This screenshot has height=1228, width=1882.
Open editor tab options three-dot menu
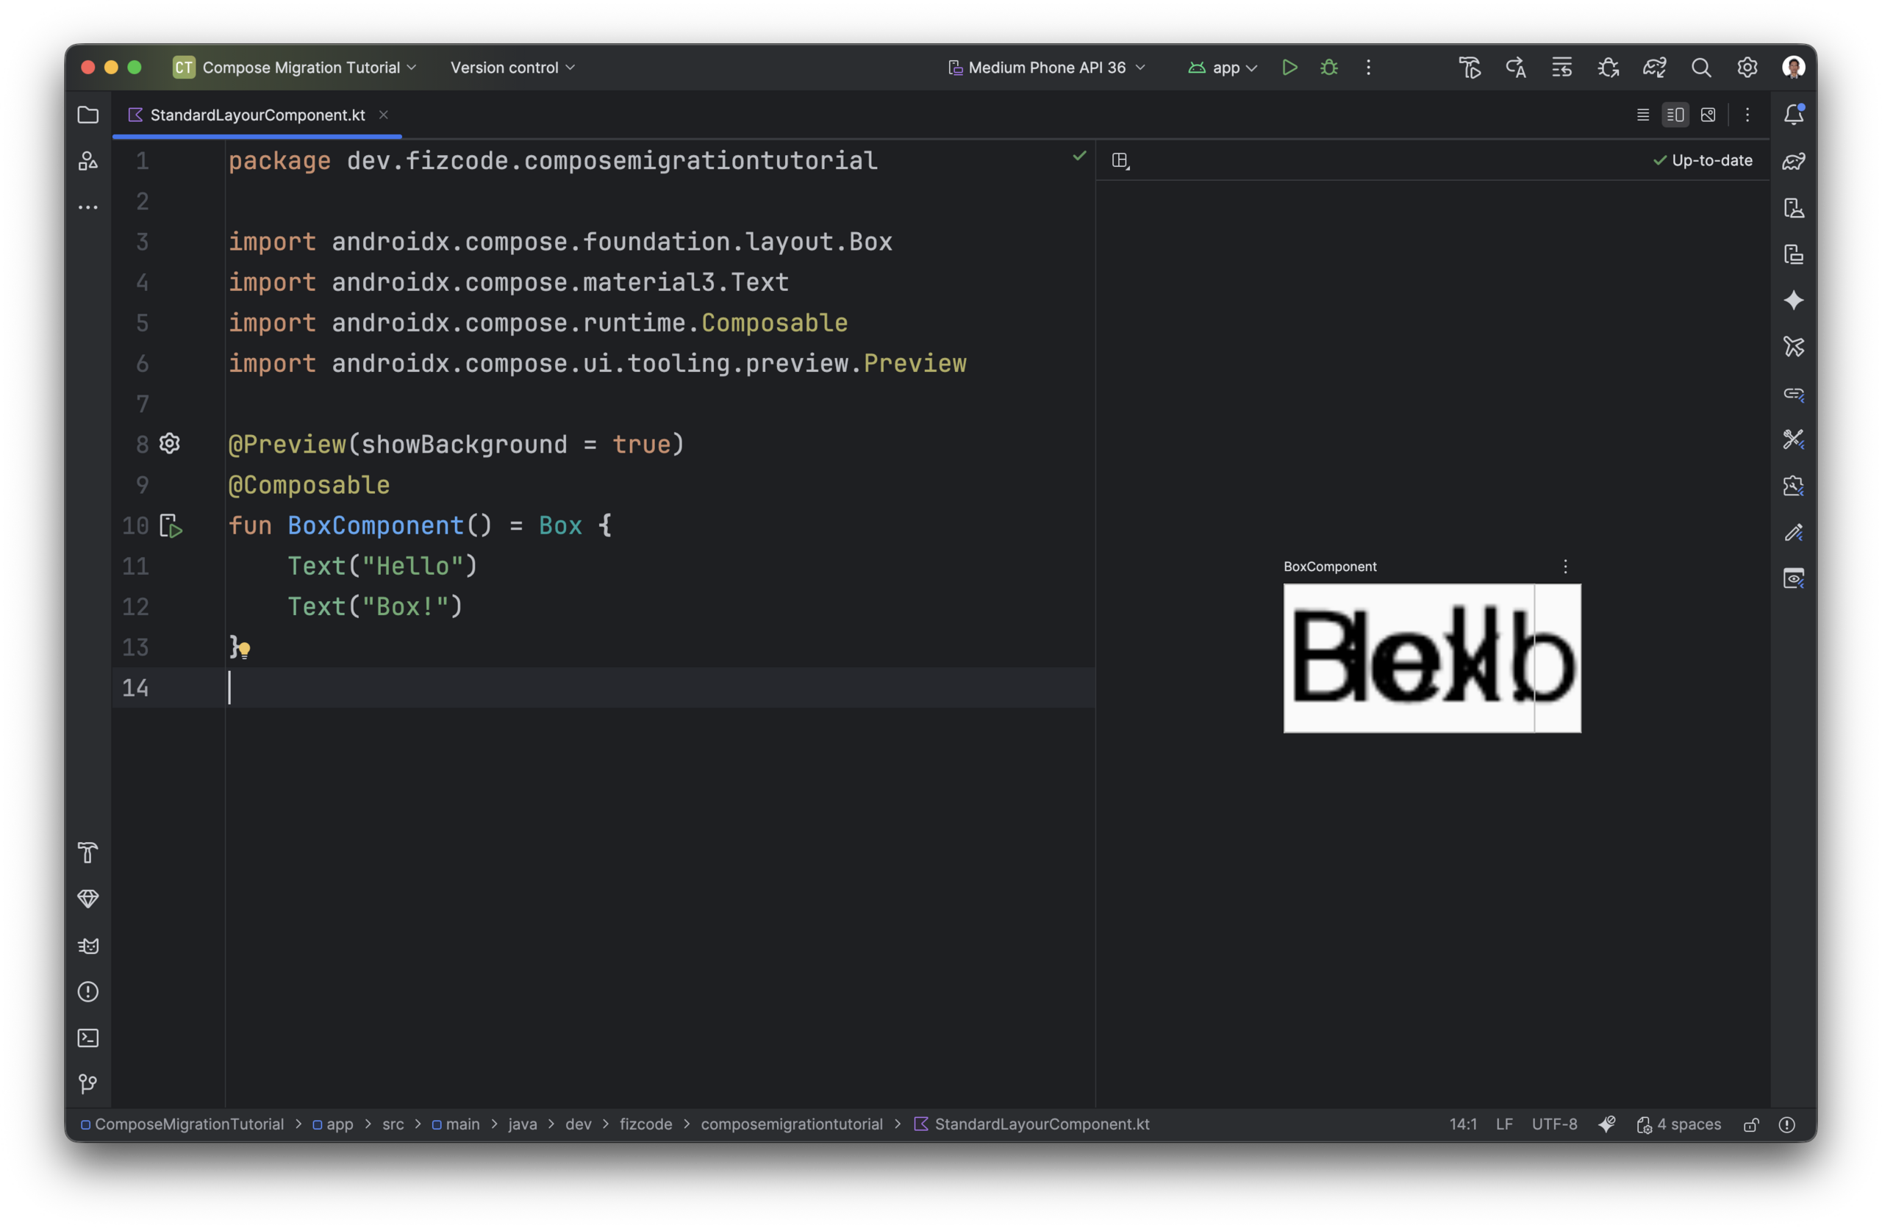click(1747, 115)
